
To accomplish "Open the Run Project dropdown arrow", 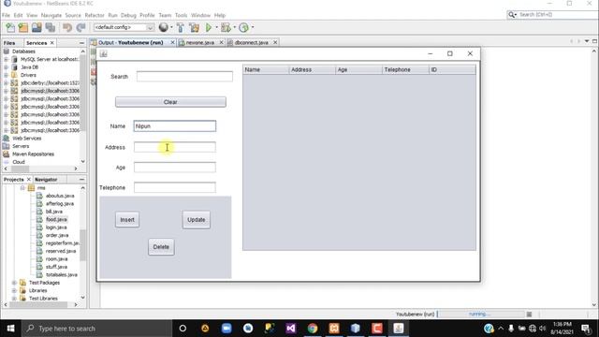I will tap(216, 27).
